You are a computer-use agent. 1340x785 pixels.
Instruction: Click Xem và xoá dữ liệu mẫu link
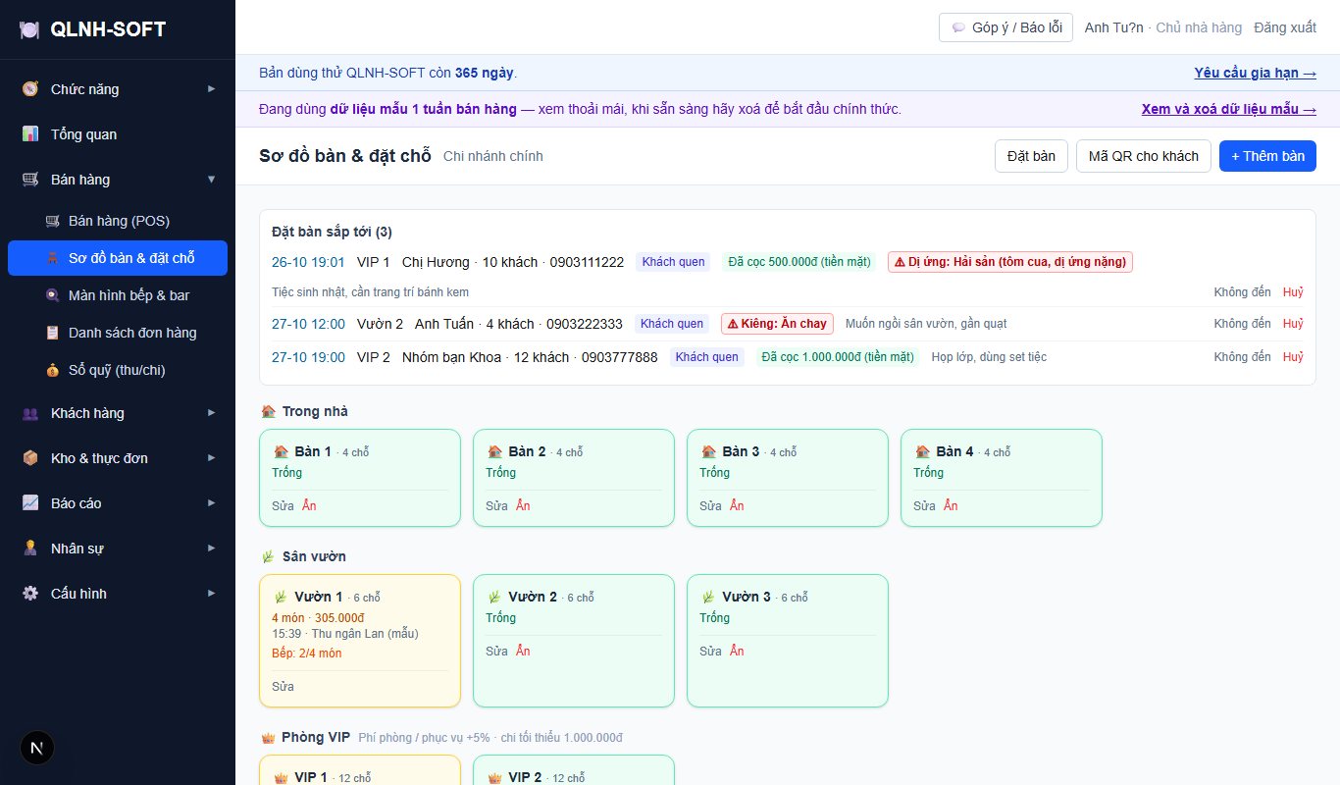tap(1228, 109)
